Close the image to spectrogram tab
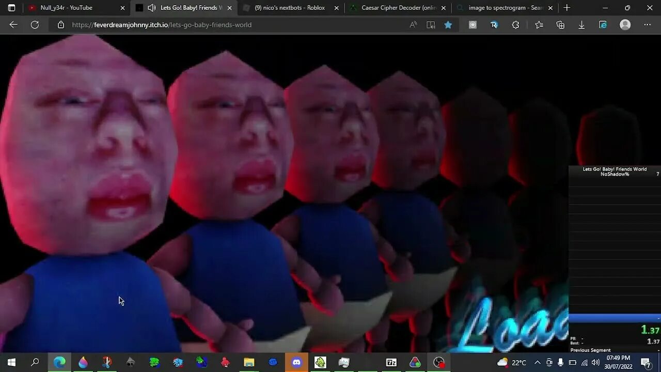This screenshot has height=372, width=661. 550,8
